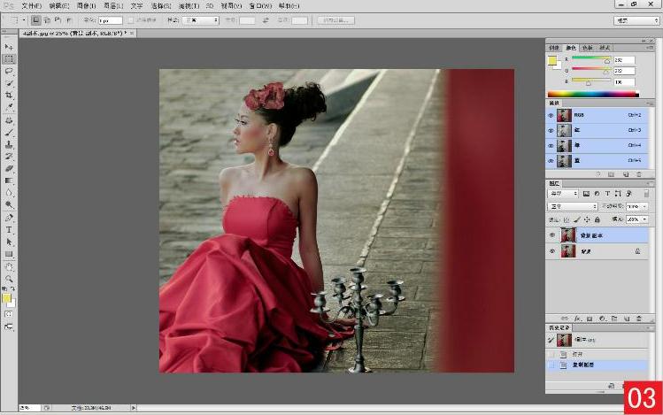Select the Pen tool

[9, 218]
